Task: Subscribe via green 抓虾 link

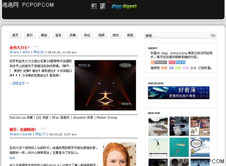Action: coord(178,68)
